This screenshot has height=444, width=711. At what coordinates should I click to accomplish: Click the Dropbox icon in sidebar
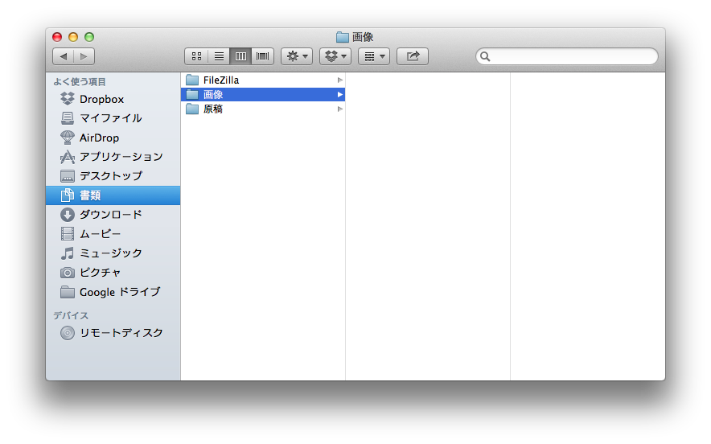point(68,99)
